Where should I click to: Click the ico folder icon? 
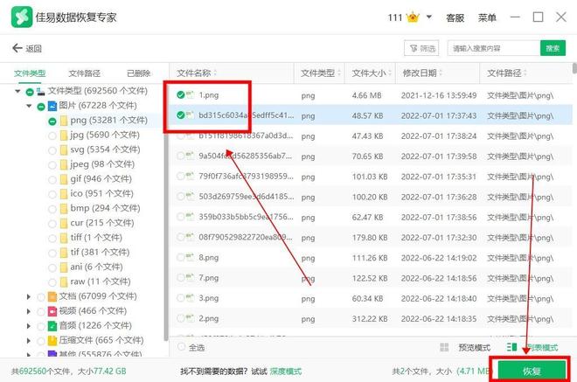coord(63,194)
